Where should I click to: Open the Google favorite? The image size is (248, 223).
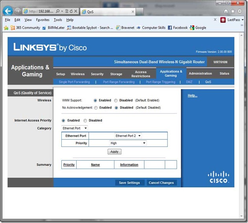click(198, 28)
